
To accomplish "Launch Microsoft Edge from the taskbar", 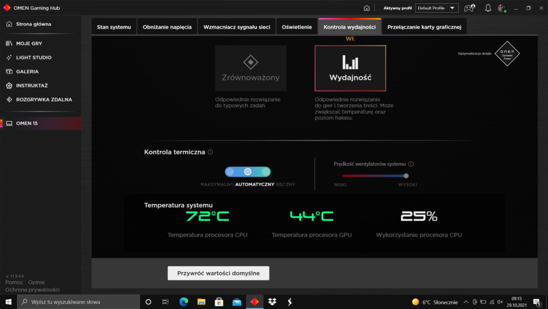I will (x=184, y=302).
